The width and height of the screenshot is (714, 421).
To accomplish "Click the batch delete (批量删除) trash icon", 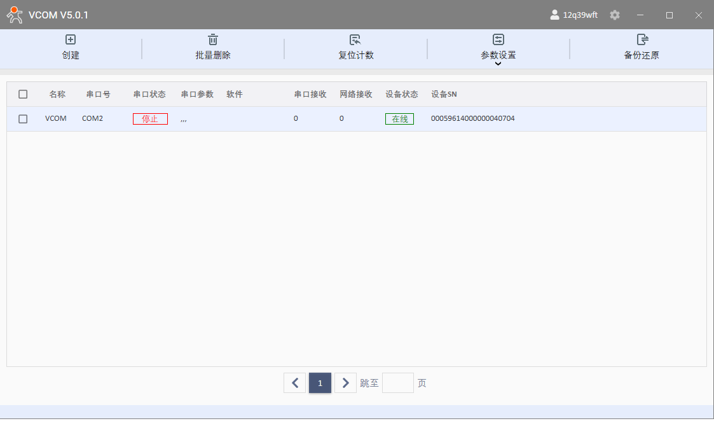I will tap(213, 39).
